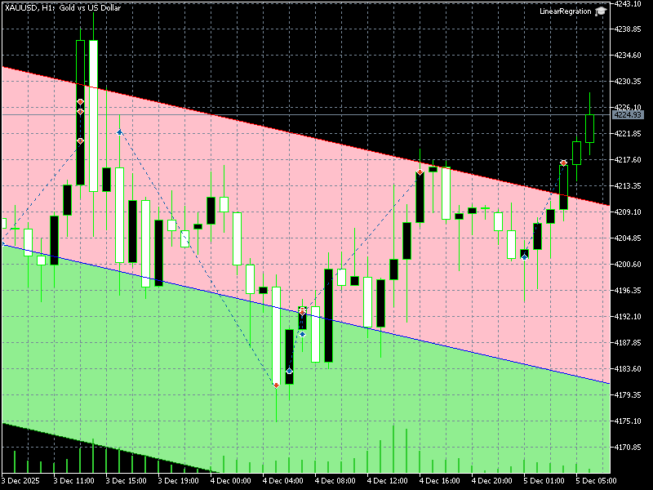Click the LinearRegration expert name label

pyautogui.click(x=565, y=11)
